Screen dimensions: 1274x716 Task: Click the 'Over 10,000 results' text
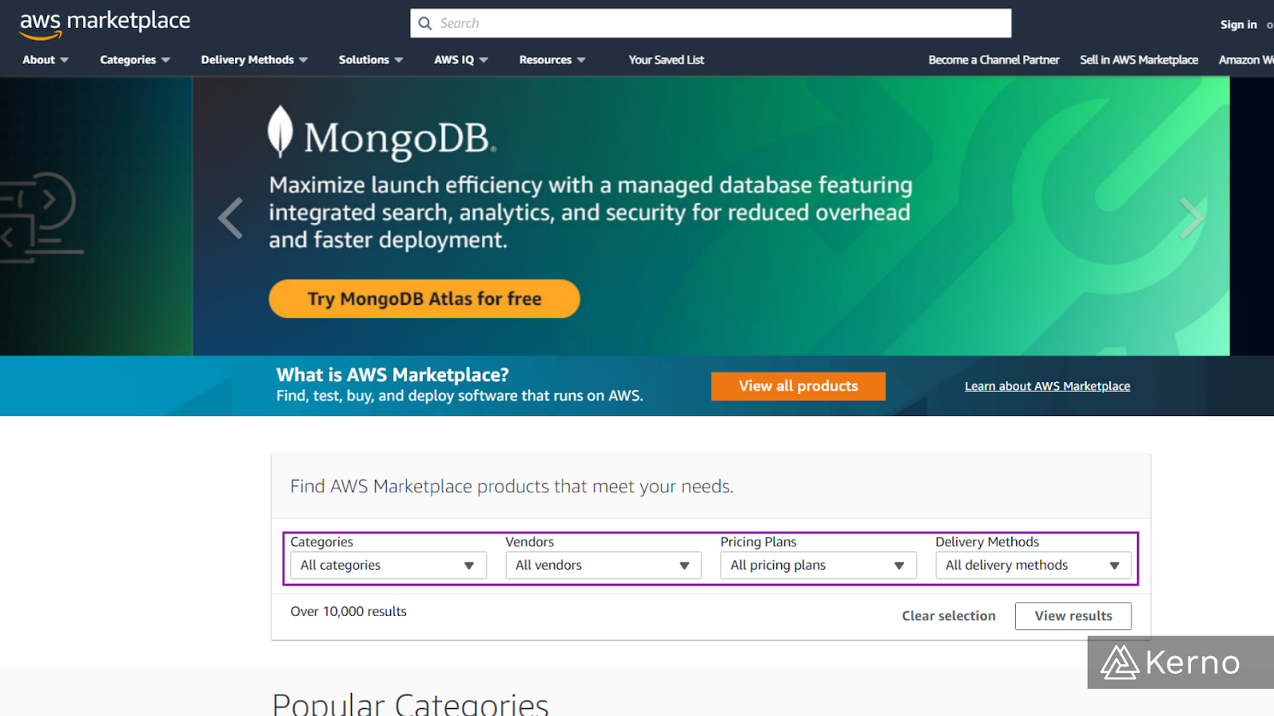pos(349,611)
